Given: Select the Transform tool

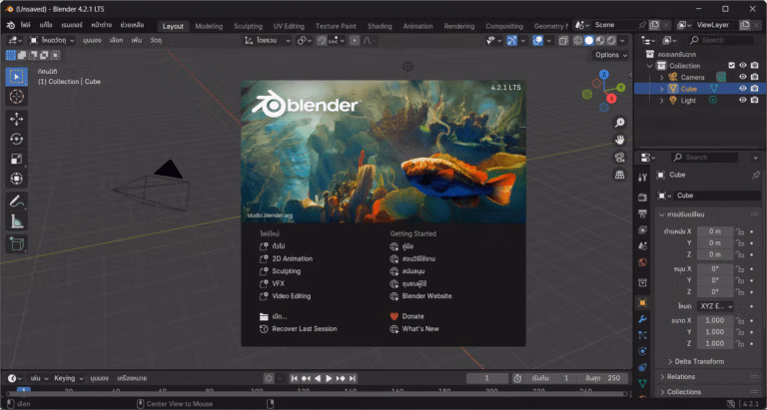Looking at the screenshot, I should click(x=17, y=179).
